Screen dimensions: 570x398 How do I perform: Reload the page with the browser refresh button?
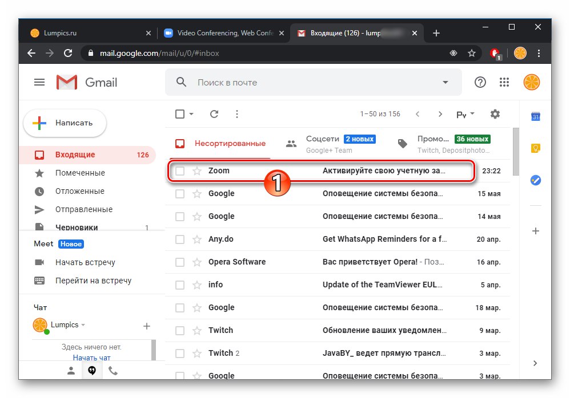[68, 54]
